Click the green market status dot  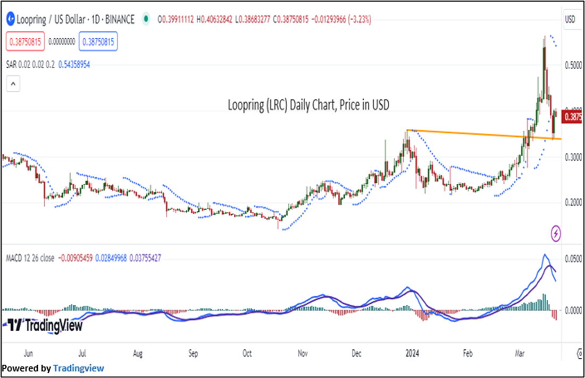[146, 19]
